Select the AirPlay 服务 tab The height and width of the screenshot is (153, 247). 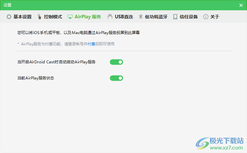coord(84,17)
